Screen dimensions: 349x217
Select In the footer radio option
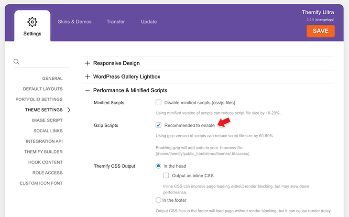point(158,200)
